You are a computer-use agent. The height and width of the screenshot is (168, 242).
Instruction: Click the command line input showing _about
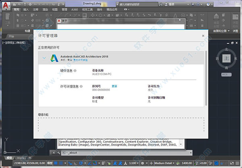coord(127,153)
